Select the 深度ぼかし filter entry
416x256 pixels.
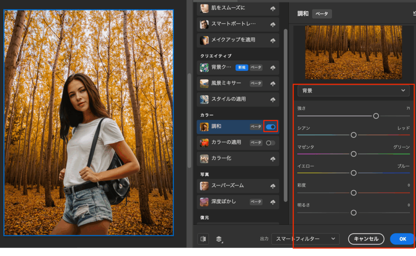[x=223, y=202]
